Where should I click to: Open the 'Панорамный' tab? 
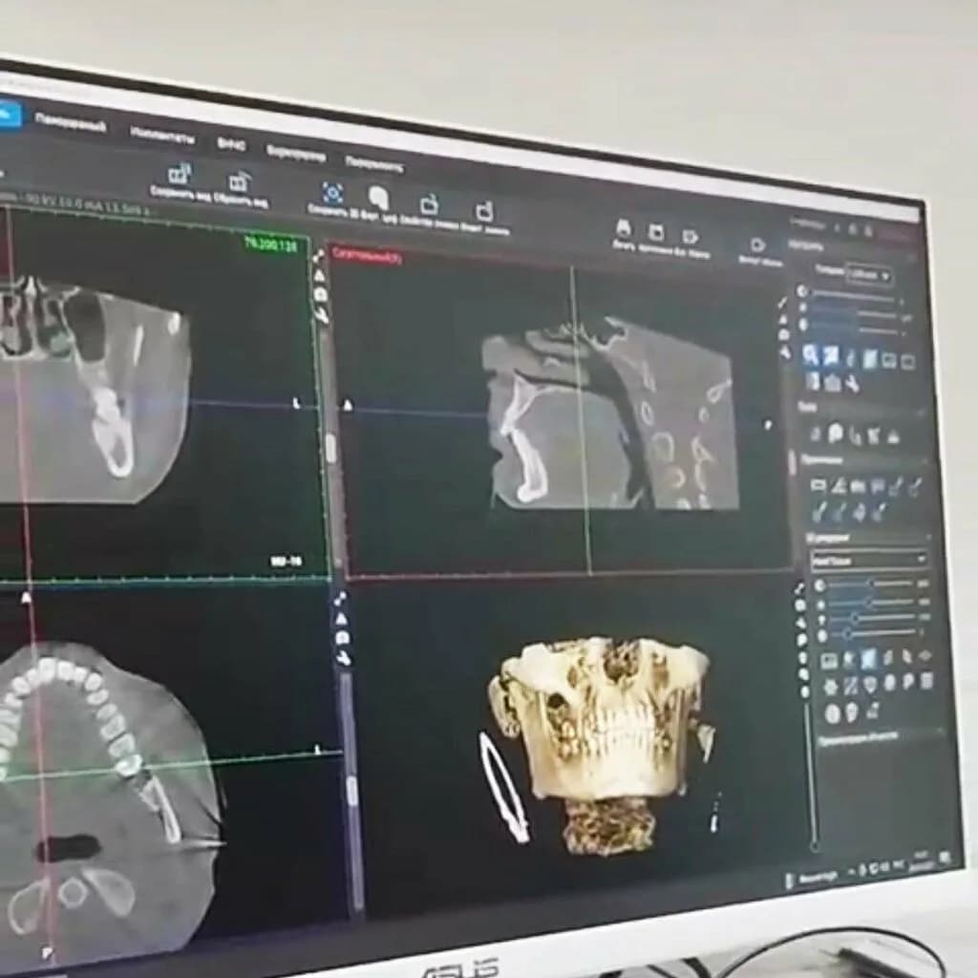(70, 123)
